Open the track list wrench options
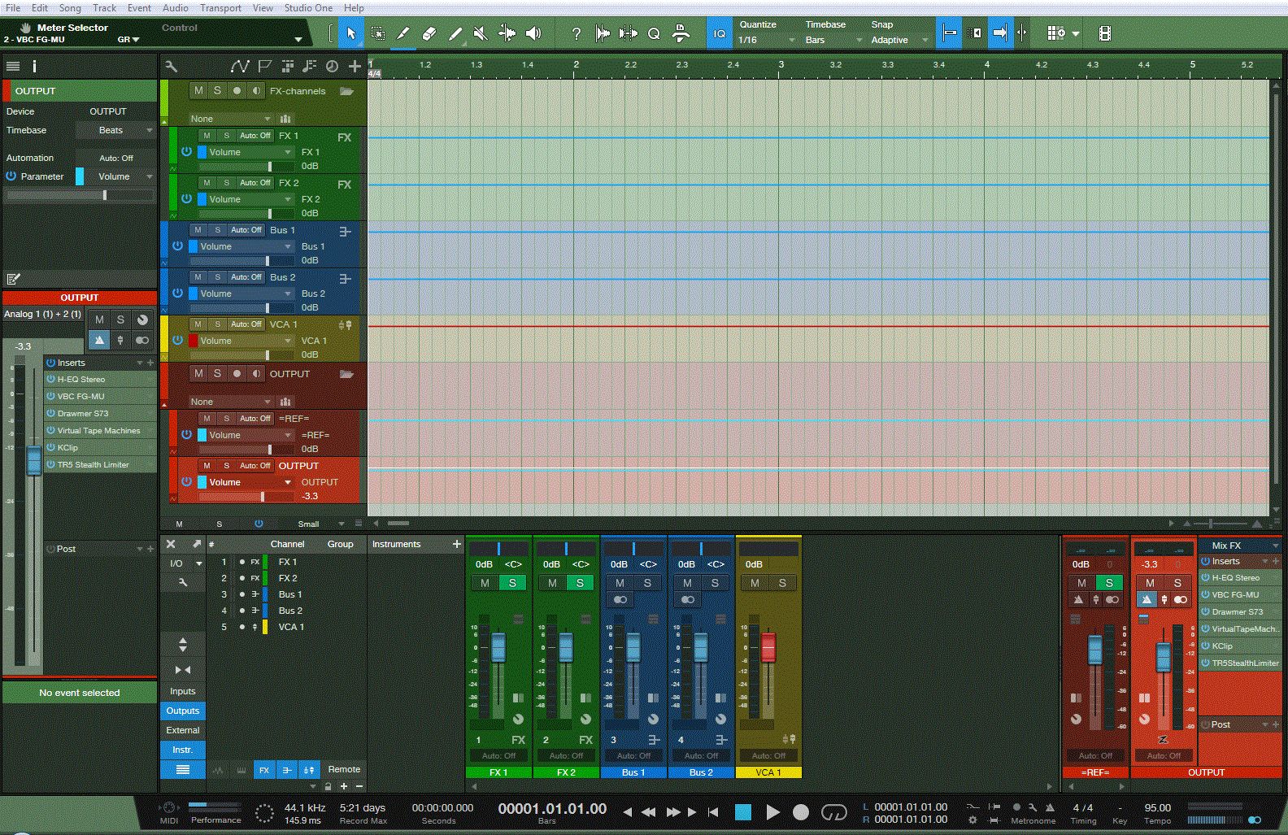 tap(171, 66)
